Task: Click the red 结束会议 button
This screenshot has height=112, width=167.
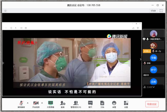Action: (x=152, y=104)
